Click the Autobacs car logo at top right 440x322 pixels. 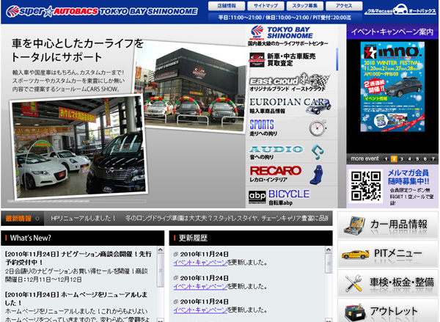[x=400, y=10]
